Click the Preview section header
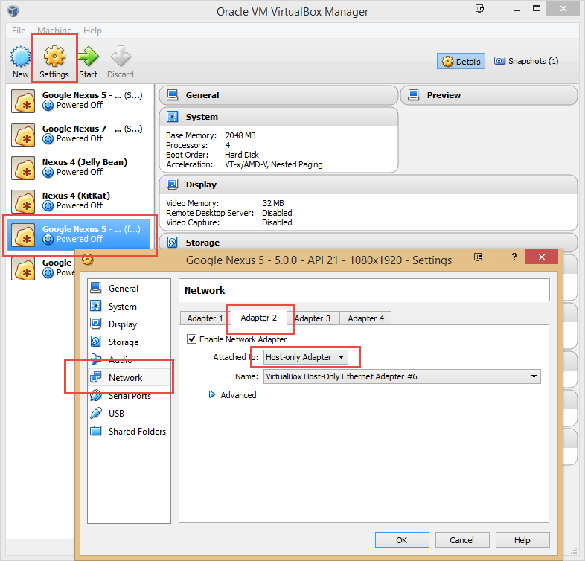 click(x=489, y=95)
